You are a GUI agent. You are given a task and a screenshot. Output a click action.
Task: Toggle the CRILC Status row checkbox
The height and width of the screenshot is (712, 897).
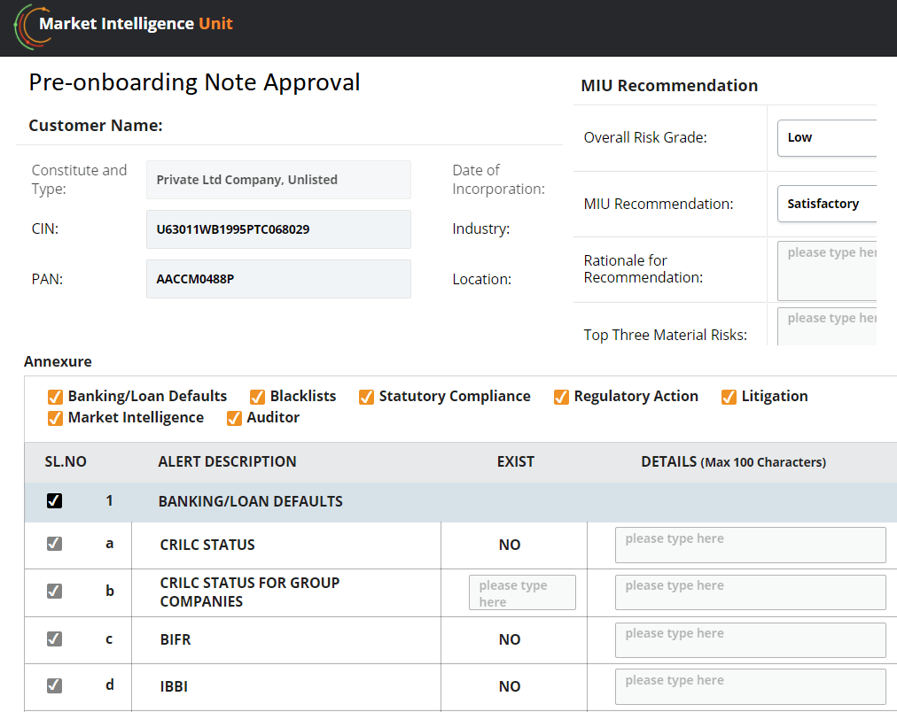click(55, 544)
